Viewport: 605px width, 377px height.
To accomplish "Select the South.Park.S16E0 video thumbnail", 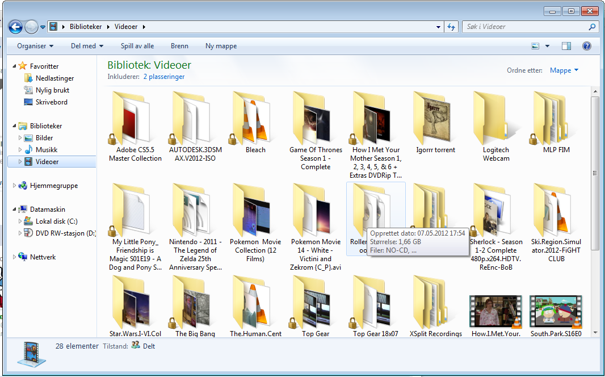I will (556, 312).
